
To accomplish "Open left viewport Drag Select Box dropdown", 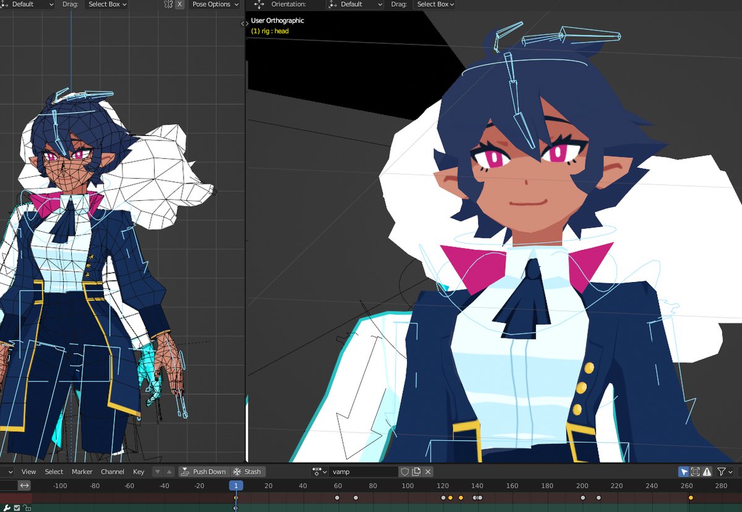I will pyautogui.click(x=106, y=4).
